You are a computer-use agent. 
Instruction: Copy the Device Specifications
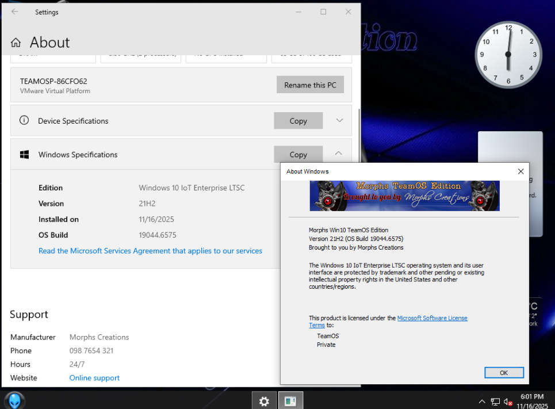click(x=298, y=121)
